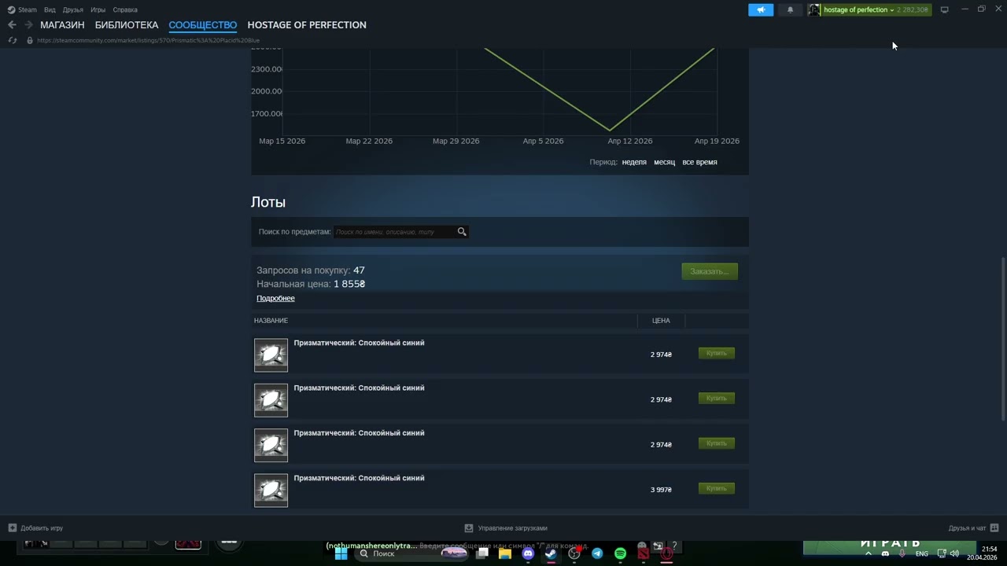Open the Подробнее link
1007x566 pixels.
coord(275,299)
